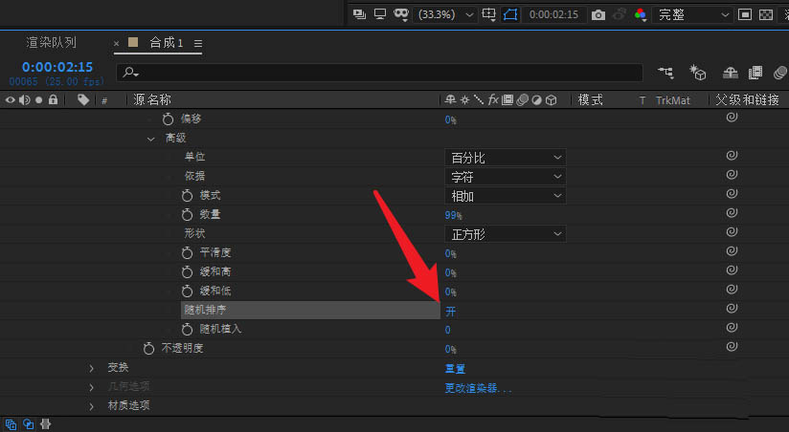Image resolution: width=789 pixels, height=432 pixels.
Task: Click the snapshot camera icon
Action: [598, 15]
